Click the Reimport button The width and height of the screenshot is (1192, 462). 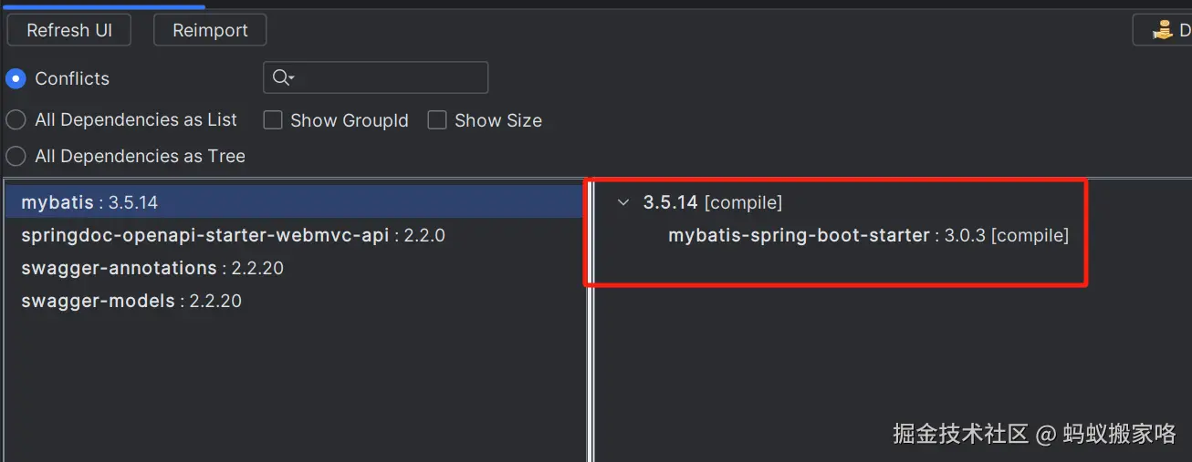(x=210, y=30)
